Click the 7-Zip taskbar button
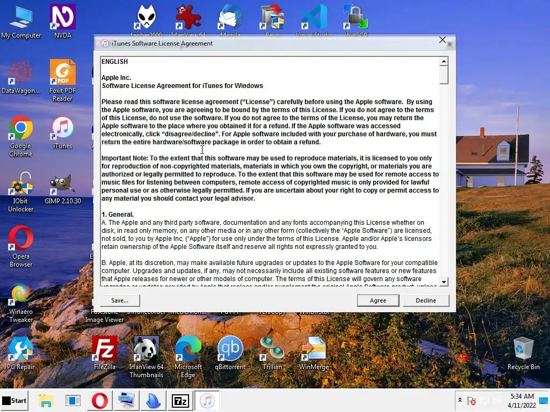This screenshot has height=412, width=550. pos(180,400)
